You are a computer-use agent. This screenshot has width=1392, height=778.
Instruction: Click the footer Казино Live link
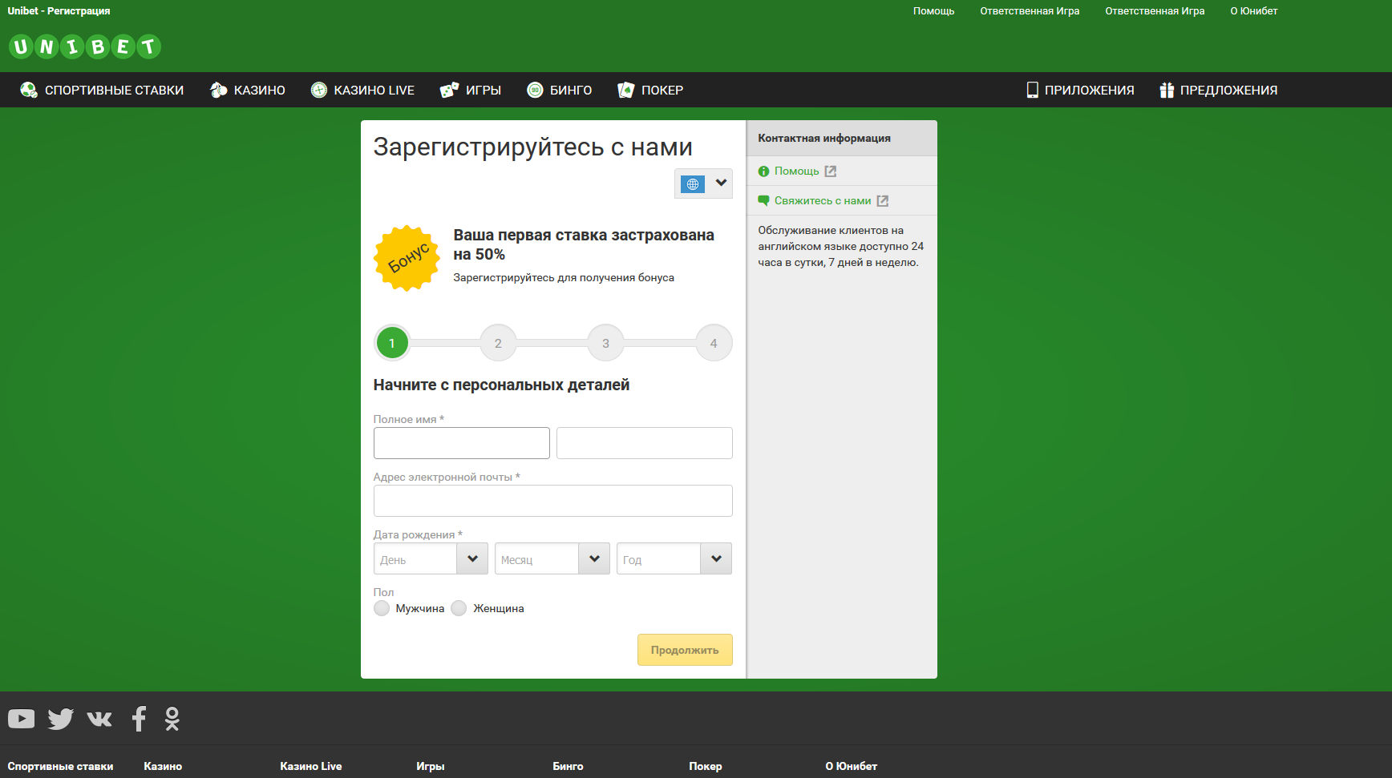pos(311,766)
